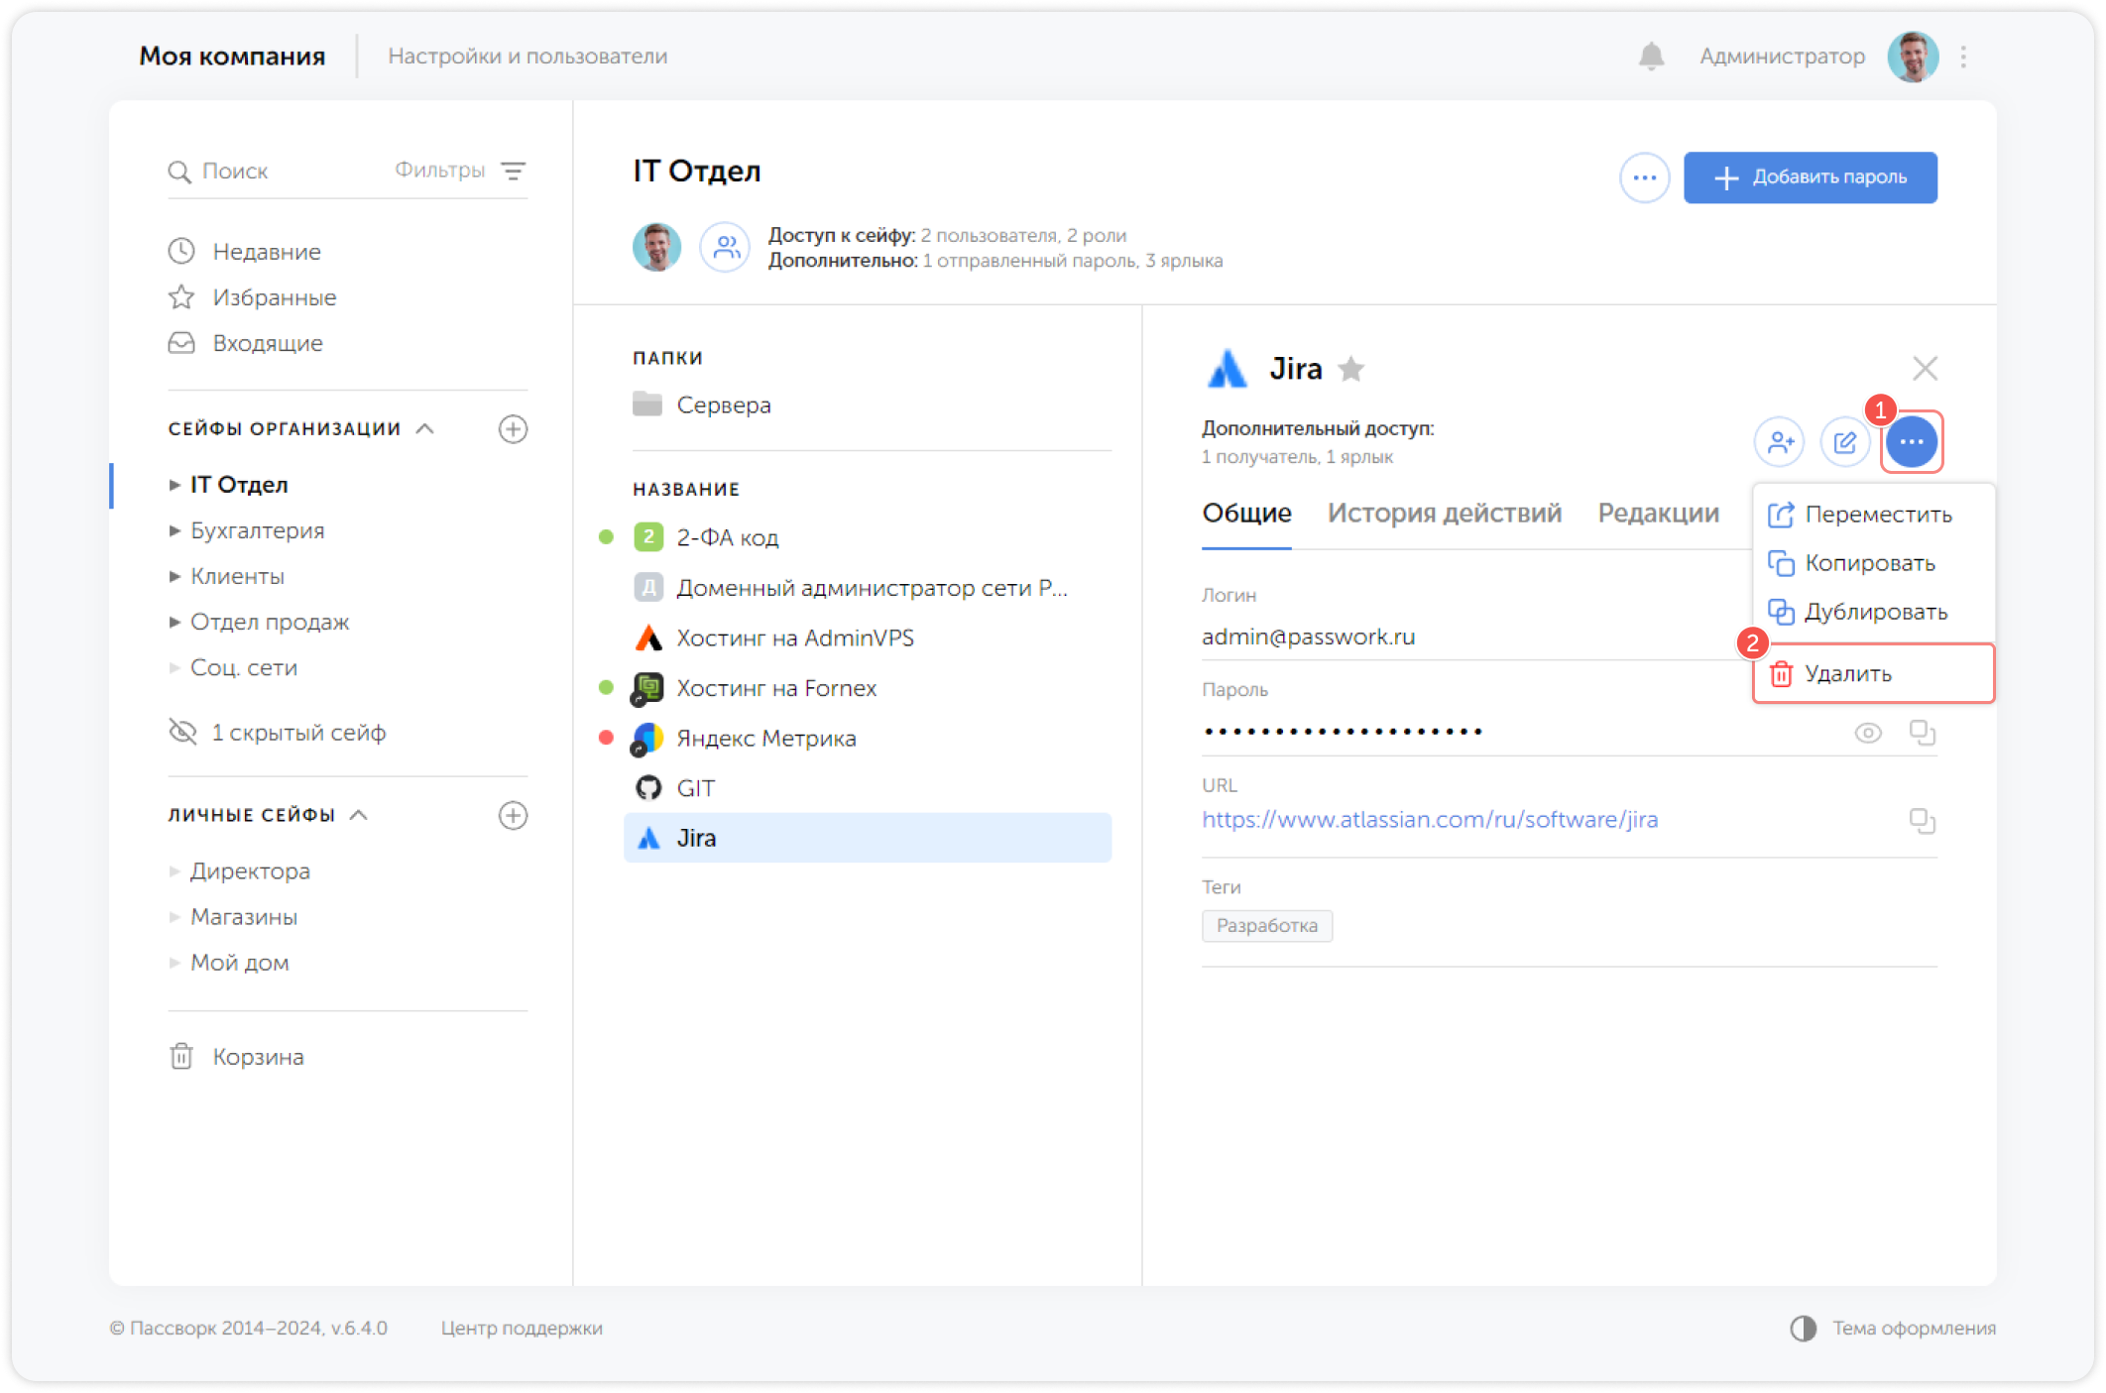Collapse the Личные сейфы section

coord(359,815)
